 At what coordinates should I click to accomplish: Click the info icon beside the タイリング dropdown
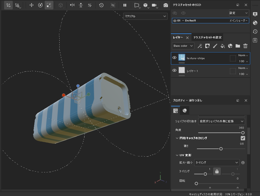[243, 162]
